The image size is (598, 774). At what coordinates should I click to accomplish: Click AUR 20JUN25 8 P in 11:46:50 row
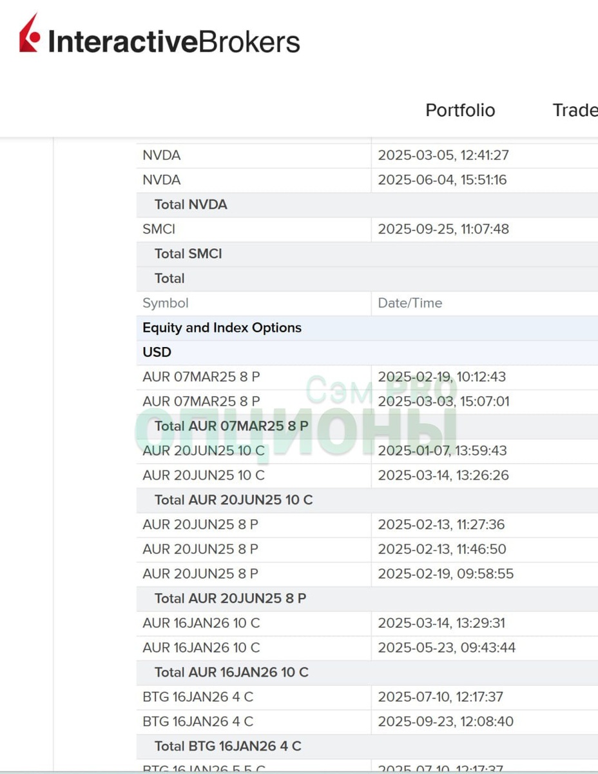coord(200,549)
